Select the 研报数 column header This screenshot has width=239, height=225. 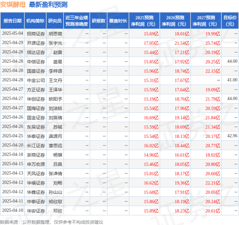(98, 21)
